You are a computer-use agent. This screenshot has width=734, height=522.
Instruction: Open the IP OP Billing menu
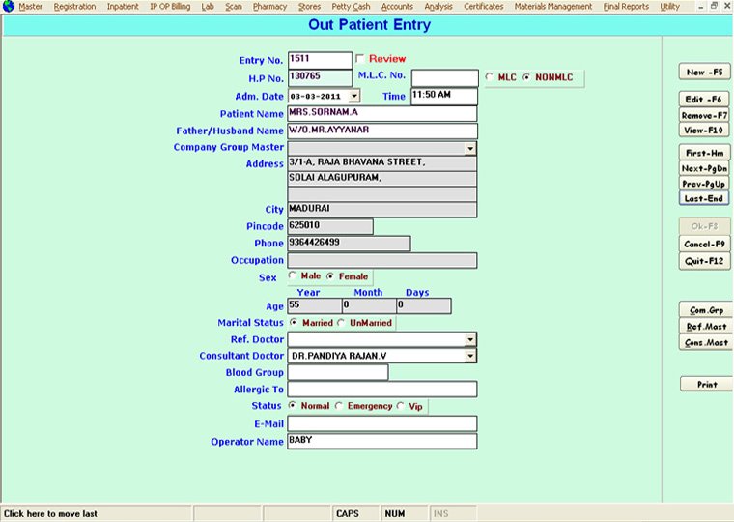[x=169, y=7]
